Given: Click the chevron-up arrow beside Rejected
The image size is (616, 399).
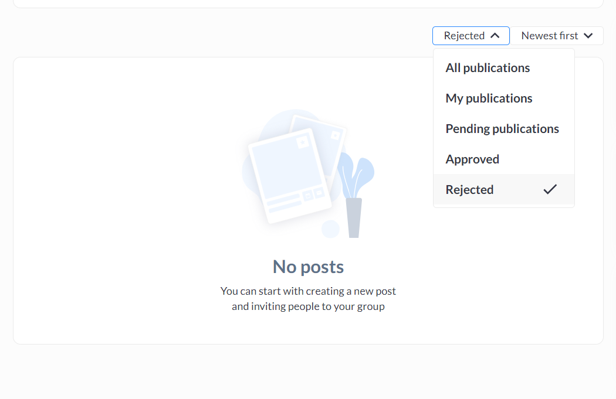Looking at the screenshot, I should (x=495, y=36).
